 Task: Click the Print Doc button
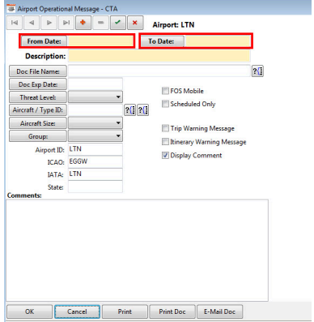(172, 311)
